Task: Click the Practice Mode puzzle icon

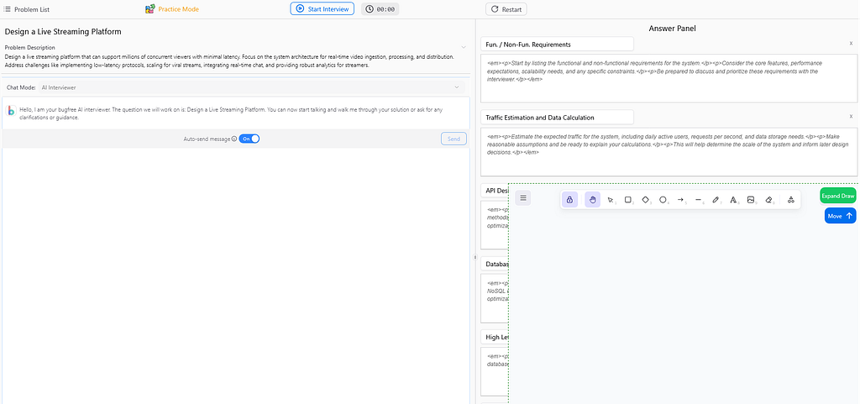Action: coord(150,8)
